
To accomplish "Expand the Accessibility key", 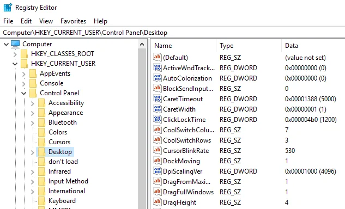I will pyautogui.click(x=33, y=103).
